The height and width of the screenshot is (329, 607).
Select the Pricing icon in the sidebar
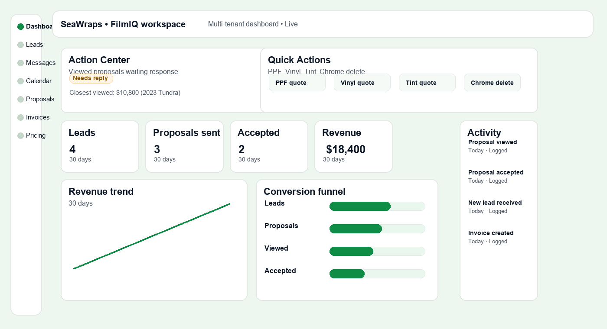click(x=21, y=135)
